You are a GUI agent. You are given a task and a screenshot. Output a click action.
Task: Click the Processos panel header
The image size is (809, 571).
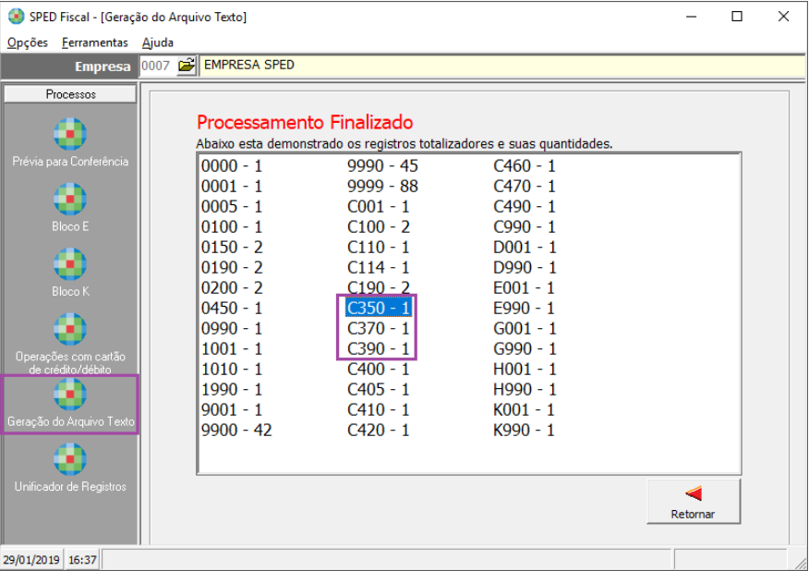tap(70, 94)
